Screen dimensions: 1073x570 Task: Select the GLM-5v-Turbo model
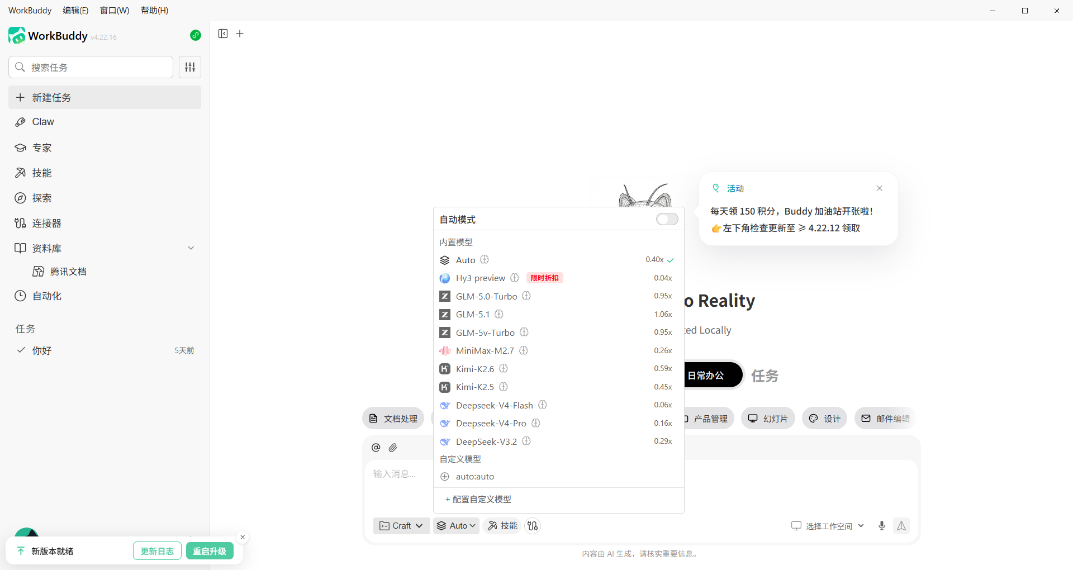[559, 332]
